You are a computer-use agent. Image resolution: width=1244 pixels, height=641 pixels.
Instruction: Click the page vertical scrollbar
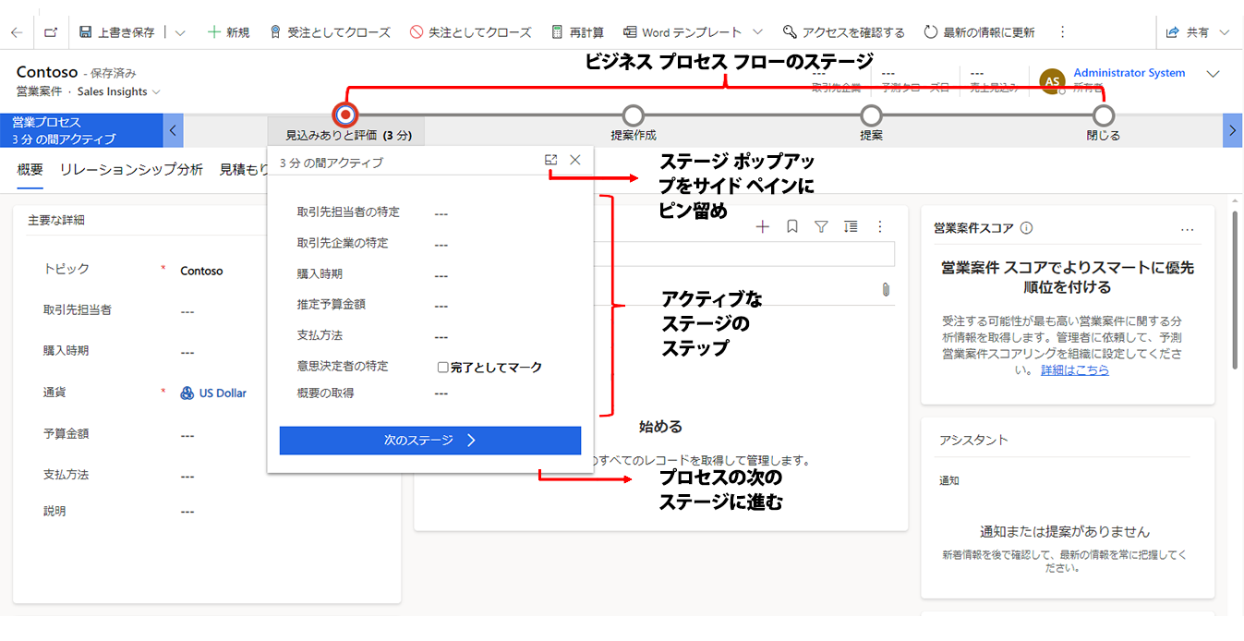[1236, 291]
